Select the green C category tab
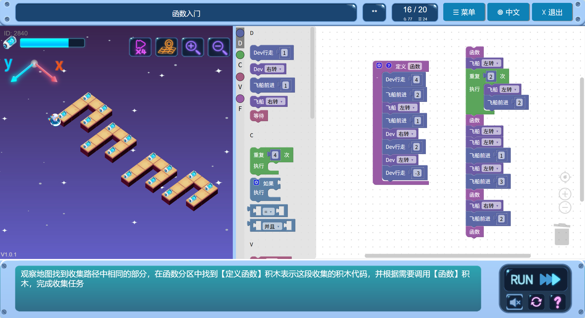The height and width of the screenshot is (318, 585). point(240,55)
